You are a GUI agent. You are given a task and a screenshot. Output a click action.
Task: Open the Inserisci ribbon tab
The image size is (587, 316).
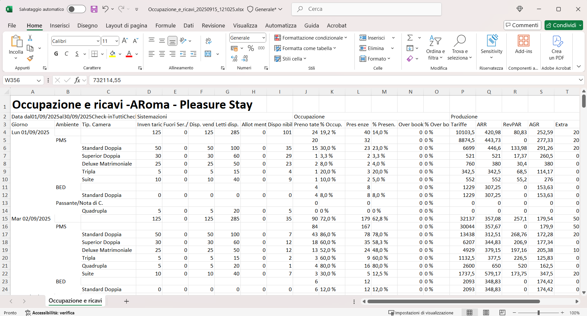[x=59, y=26]
